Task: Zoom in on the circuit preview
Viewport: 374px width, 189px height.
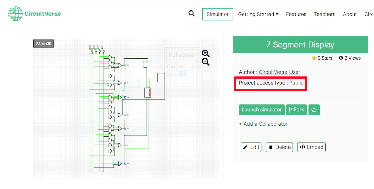Action: point(206,53)
